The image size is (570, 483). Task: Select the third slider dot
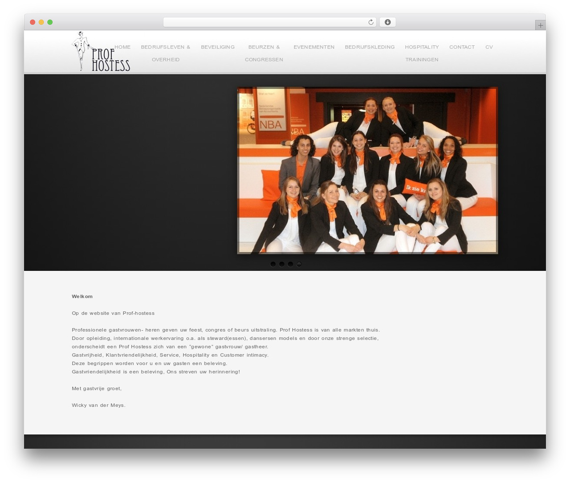[x=290, y=264]
